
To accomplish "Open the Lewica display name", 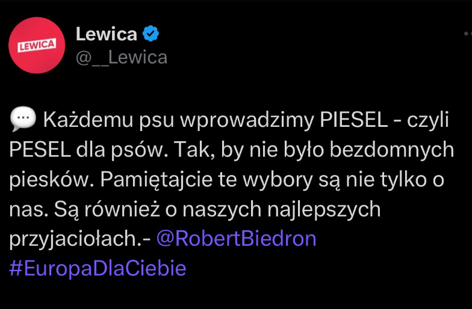I will pos(106,34).
